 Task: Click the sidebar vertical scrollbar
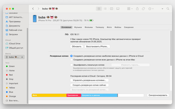click(x=27, y=66)
